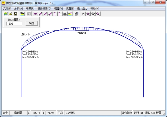The image size is (167, 117).
Task: Save the project using the floppy disk icon
Action: click(16, 14)
